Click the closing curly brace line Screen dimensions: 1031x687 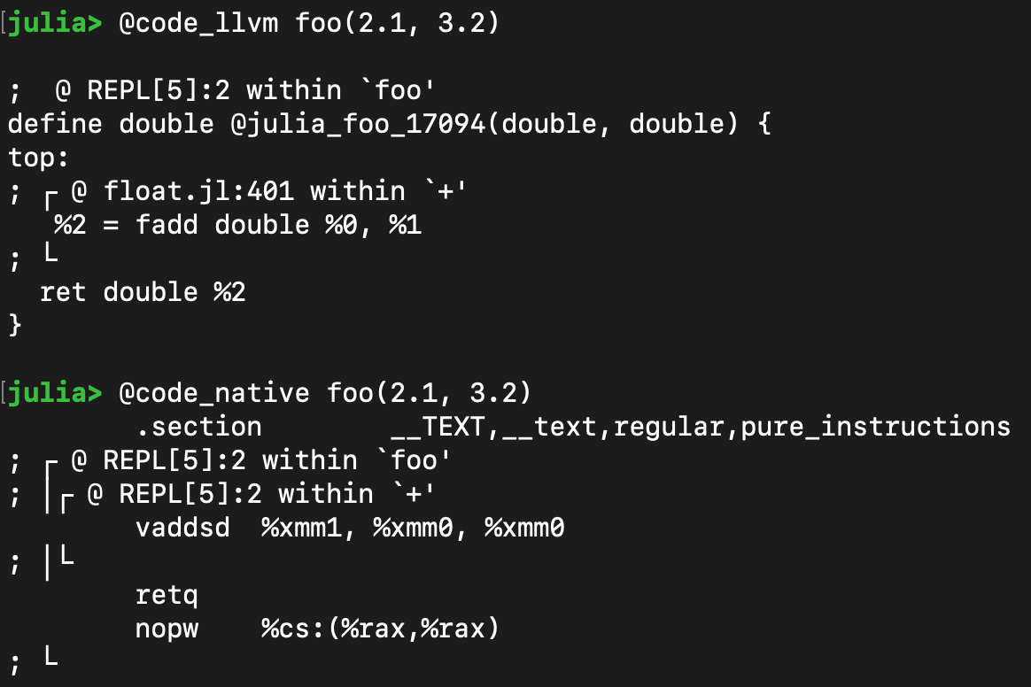[14, 325]
